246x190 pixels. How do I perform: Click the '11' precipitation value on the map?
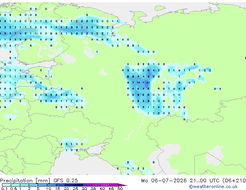(x=149, y=83)
